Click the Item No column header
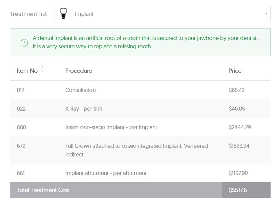The width and height of the screenshot is (278, 202). tap(27, 71)
